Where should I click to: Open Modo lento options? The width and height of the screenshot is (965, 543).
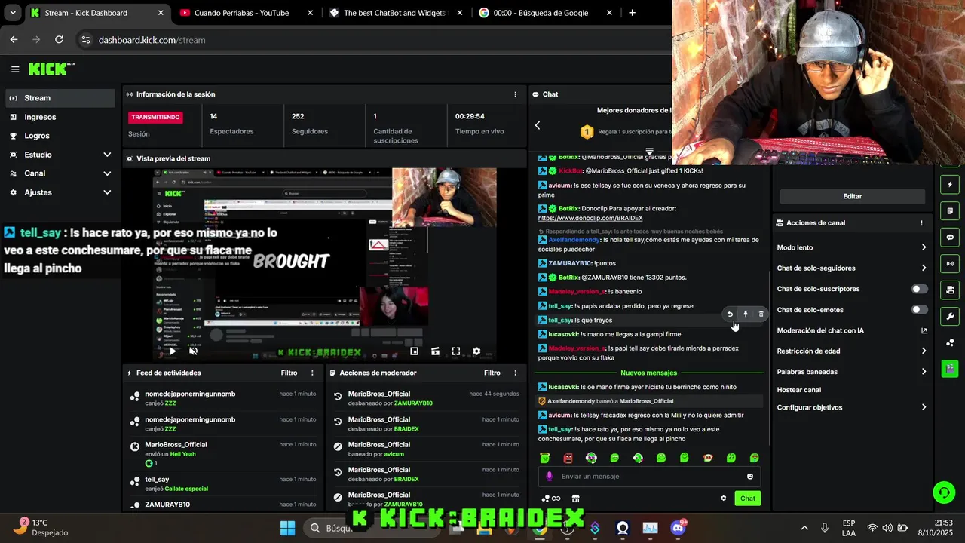852,247
